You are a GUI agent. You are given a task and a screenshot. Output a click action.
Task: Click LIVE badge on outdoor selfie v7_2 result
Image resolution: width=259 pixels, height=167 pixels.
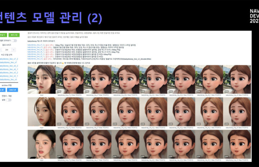59,91
